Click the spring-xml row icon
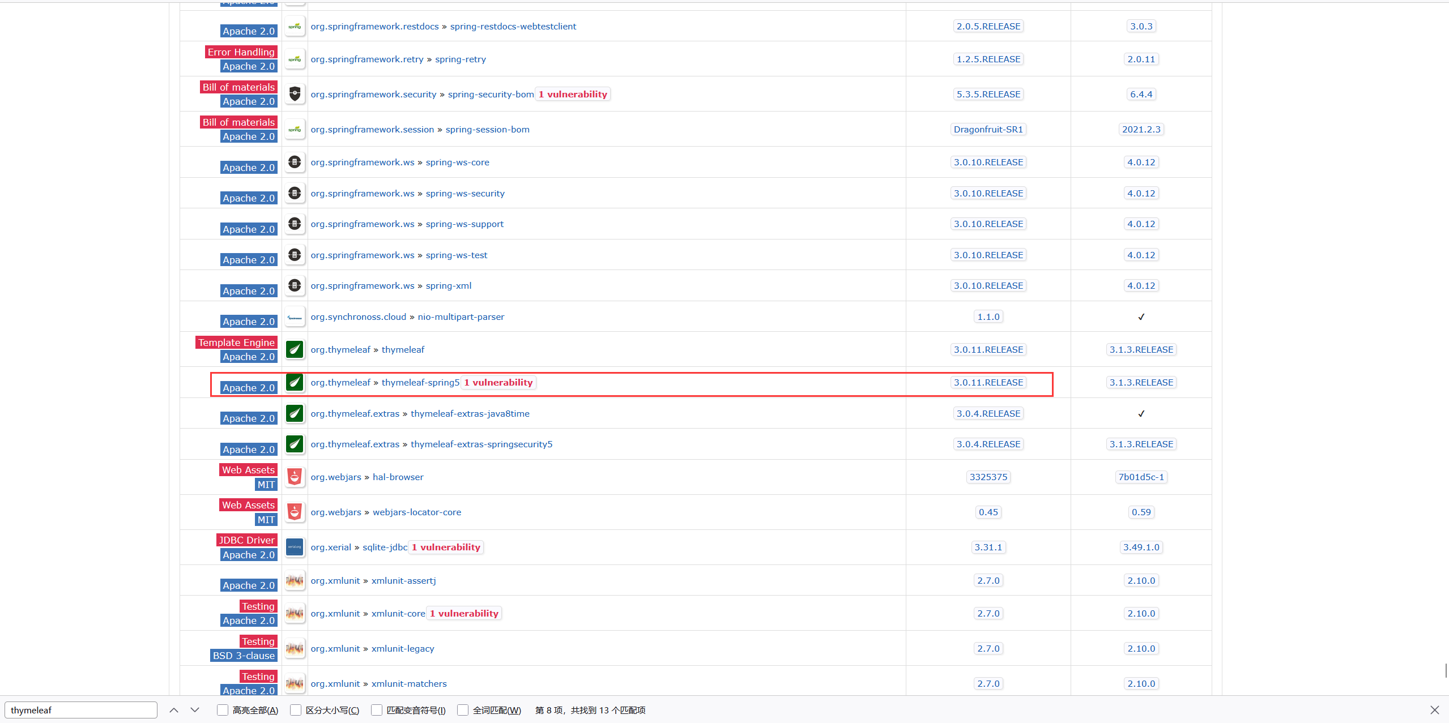The width and height of the screenshot is (1449, 723). tap(295, 285)
